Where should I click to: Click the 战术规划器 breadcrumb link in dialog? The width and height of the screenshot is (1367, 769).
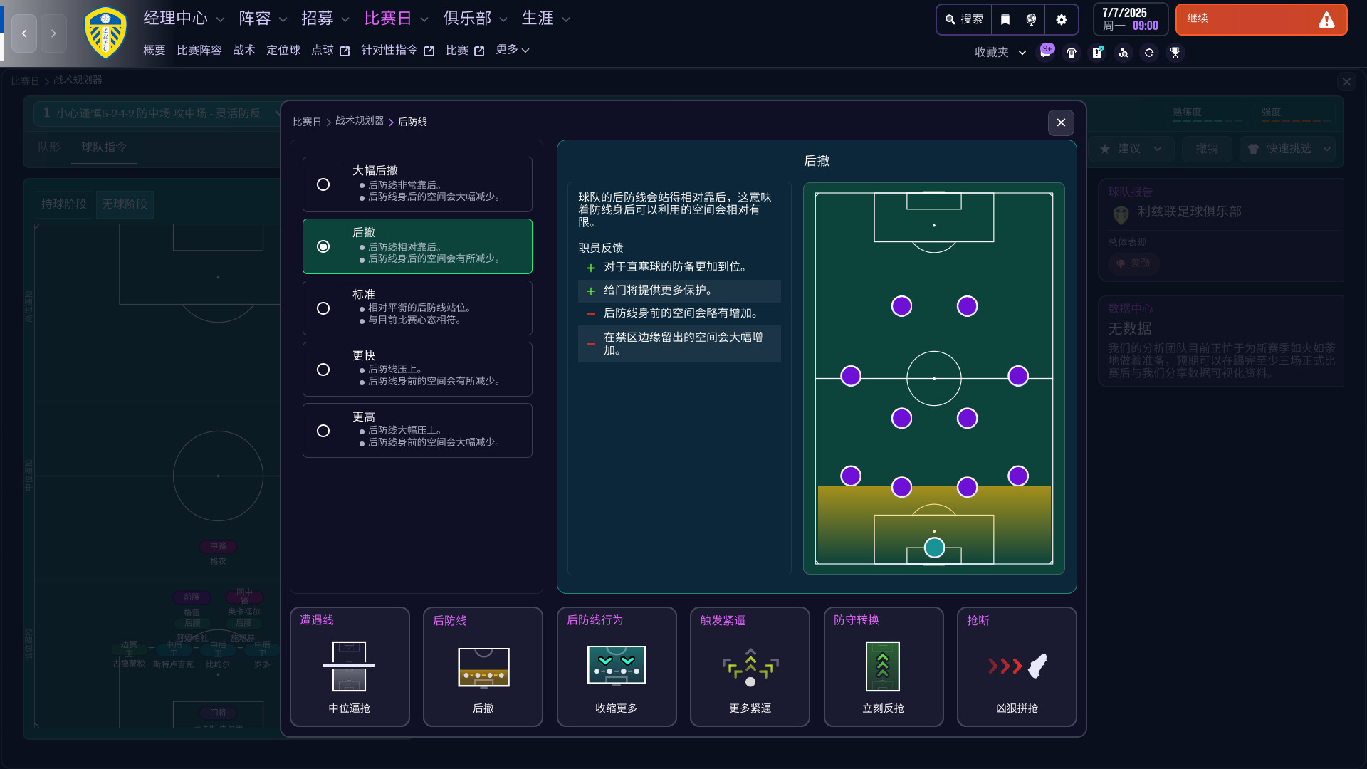pos(360,121)
